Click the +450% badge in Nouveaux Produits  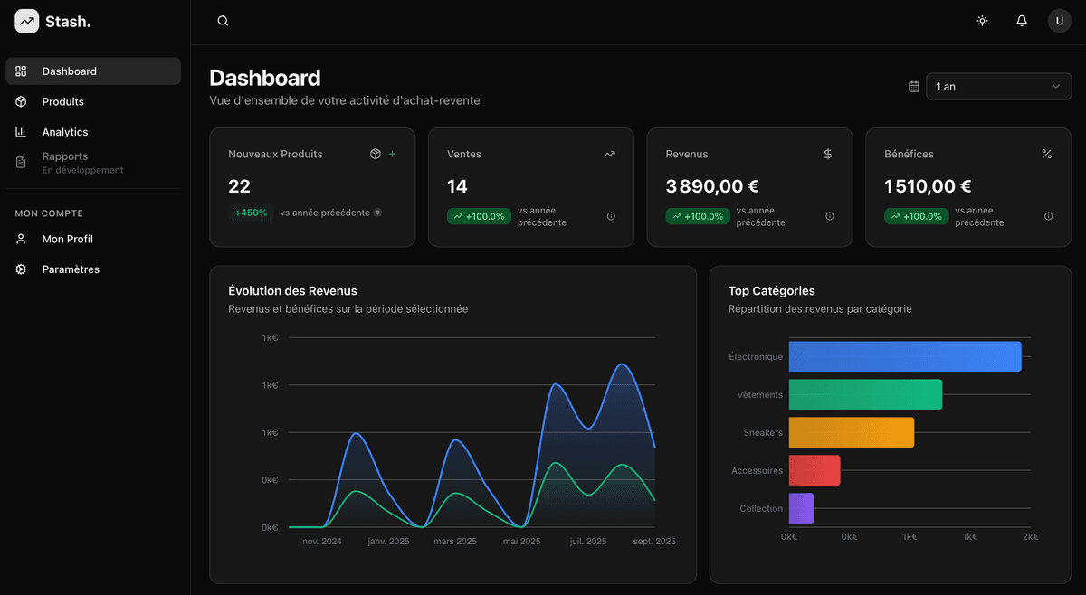coord(251,213)
